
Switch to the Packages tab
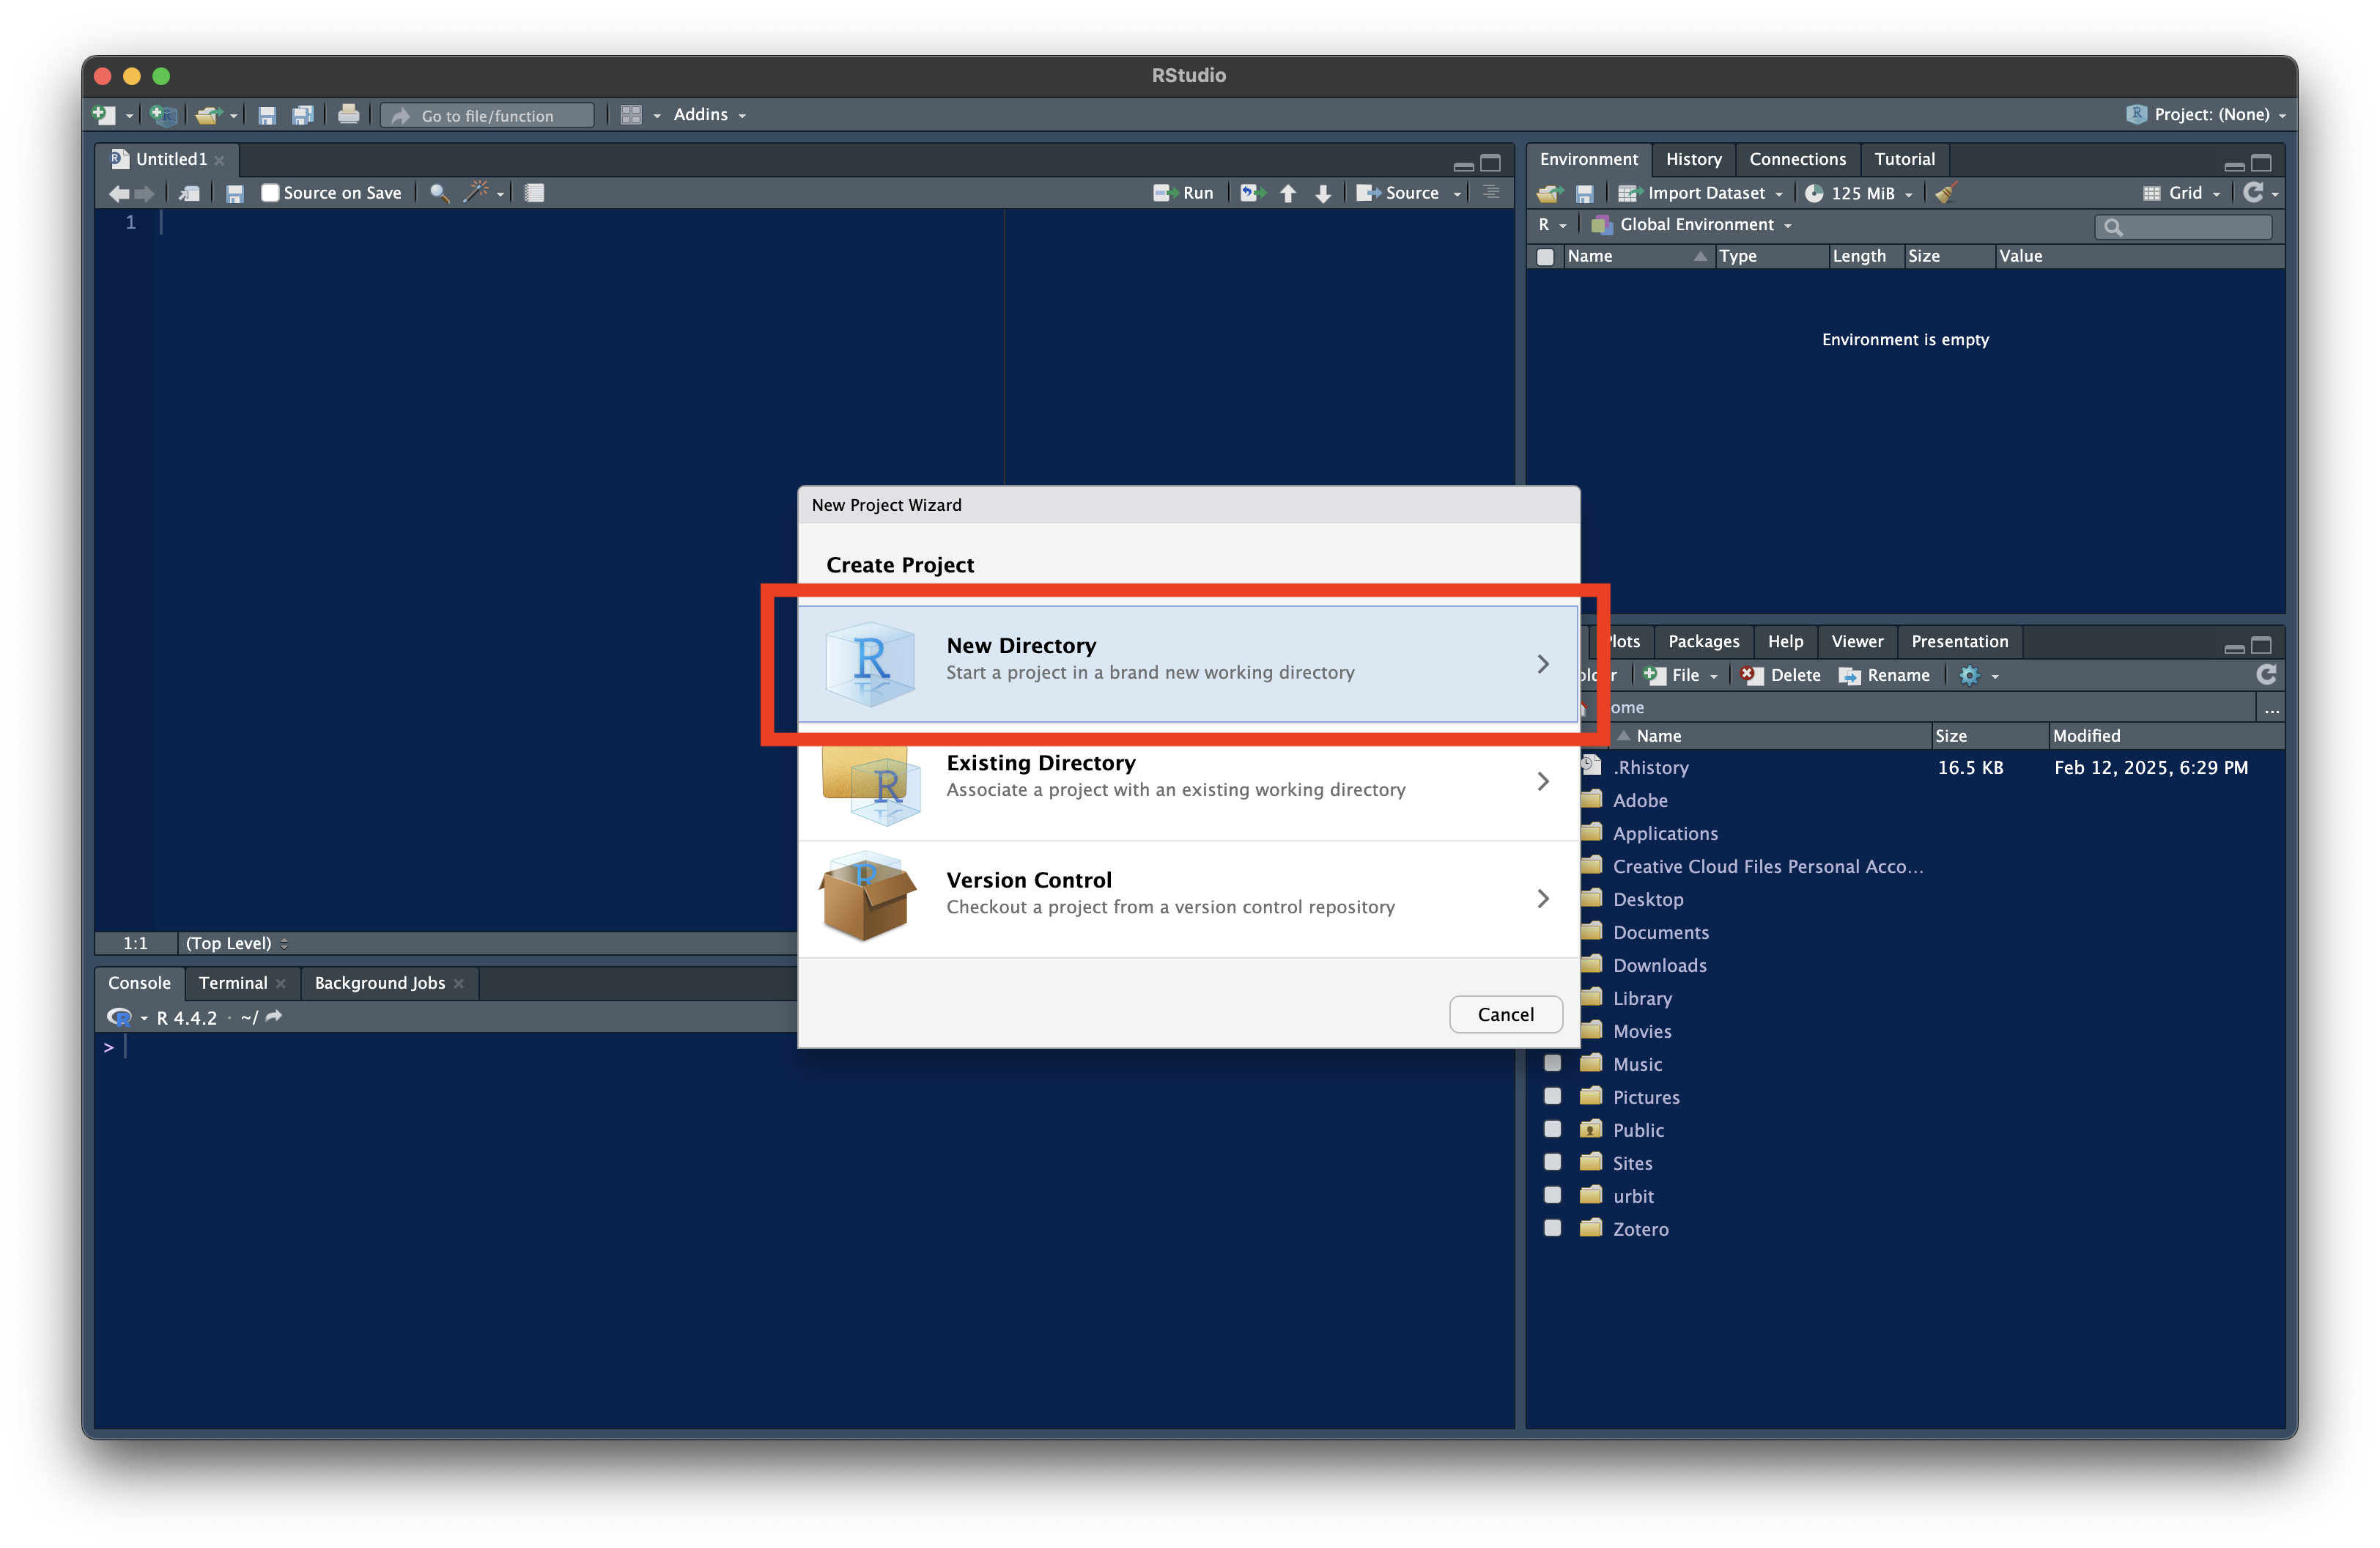pos(1703,641)
